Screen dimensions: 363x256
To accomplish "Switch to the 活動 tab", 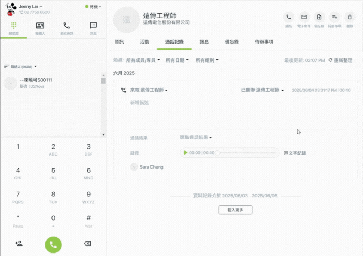I will 144,42.
